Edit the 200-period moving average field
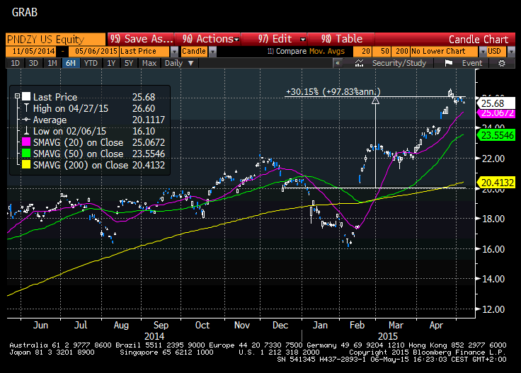 coord(401,51)
